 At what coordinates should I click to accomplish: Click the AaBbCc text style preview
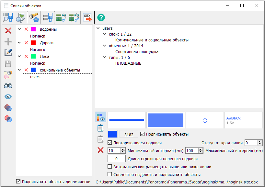[243, 120]
